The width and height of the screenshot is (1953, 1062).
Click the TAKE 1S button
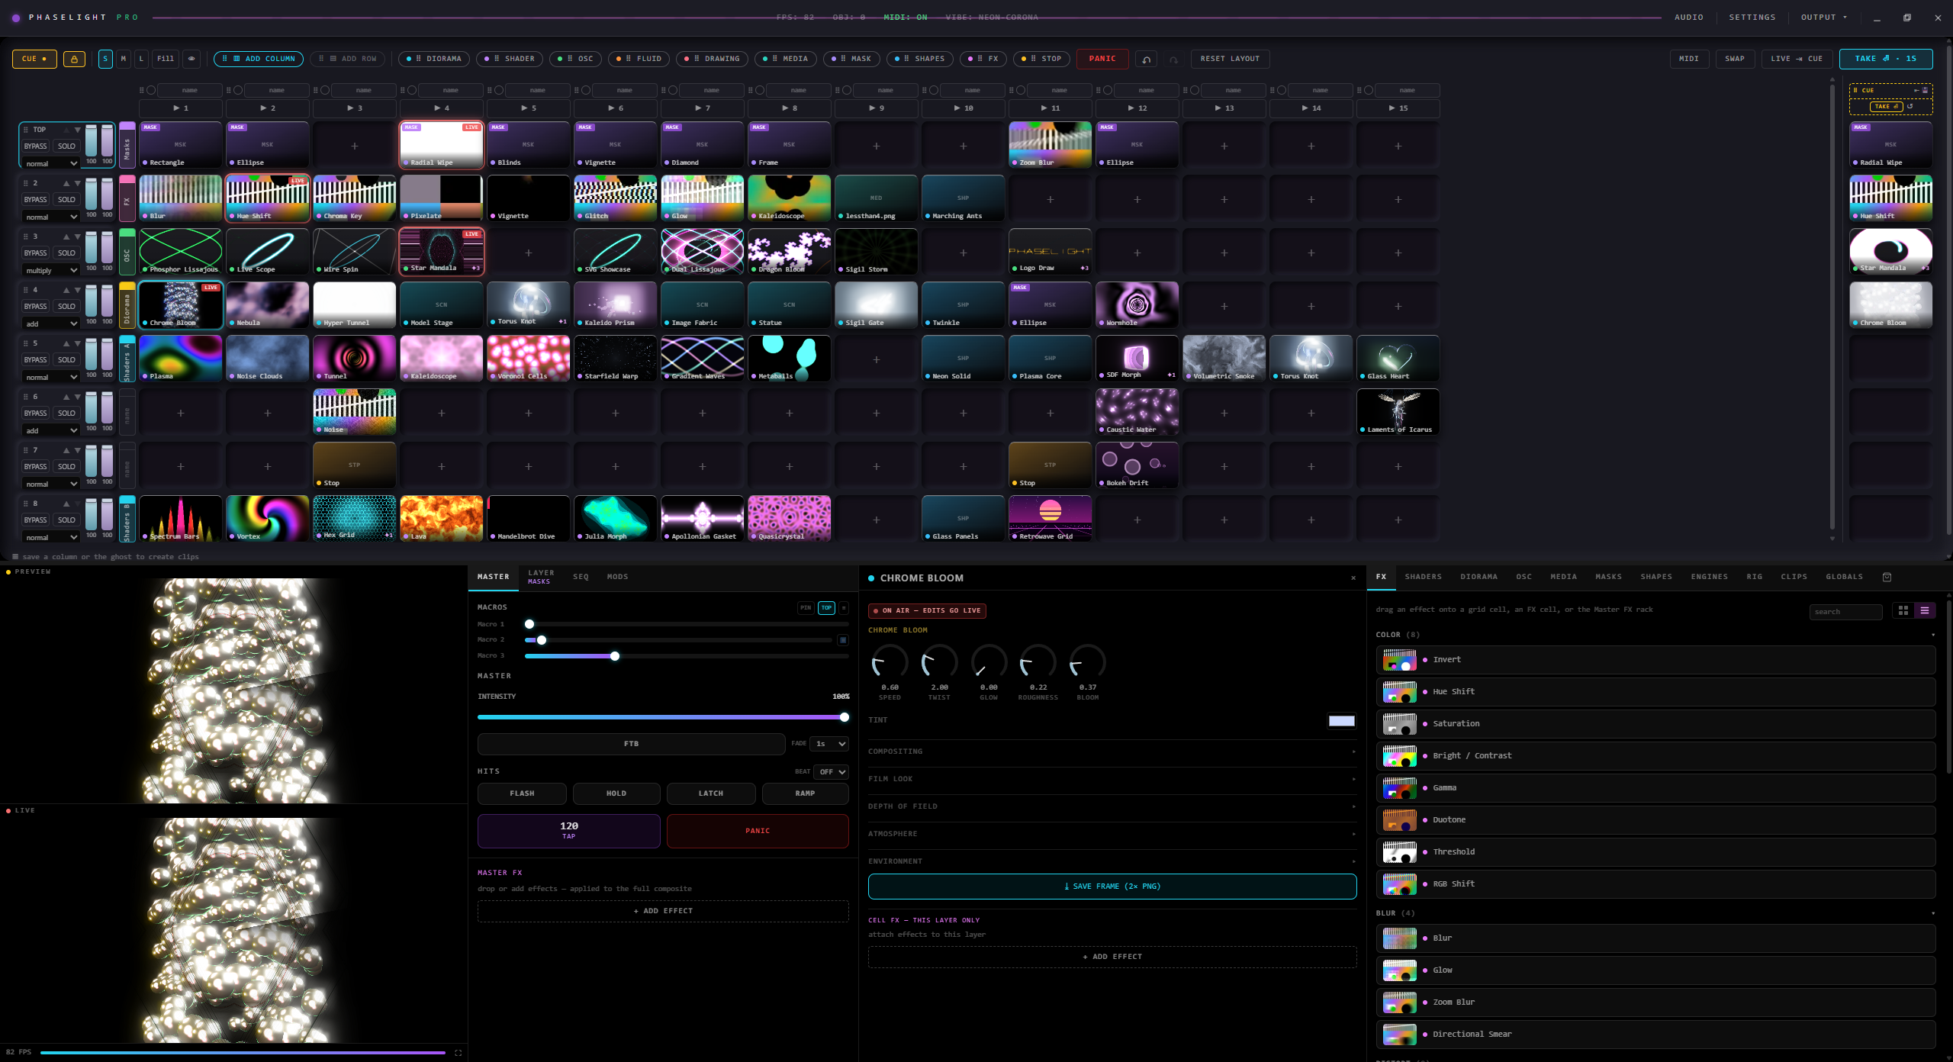pos(1886,59)
